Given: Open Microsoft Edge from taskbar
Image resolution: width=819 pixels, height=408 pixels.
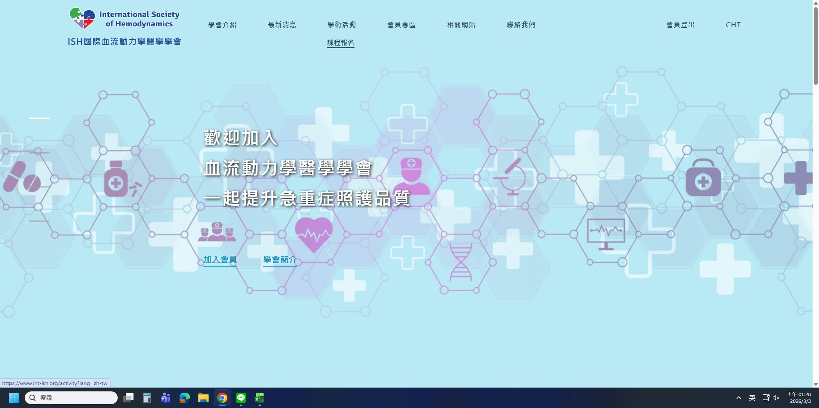Looking at the screenshot, I should click(185, 398).
